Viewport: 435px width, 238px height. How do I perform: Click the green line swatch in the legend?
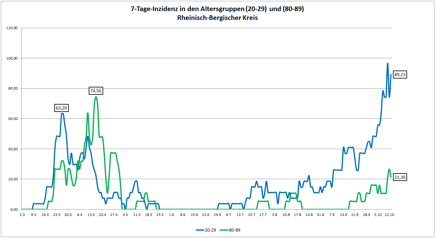(x=224, y=230)
